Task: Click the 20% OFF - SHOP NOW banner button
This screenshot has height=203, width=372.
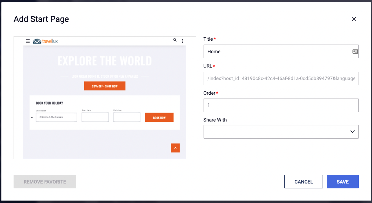Action: pos(104,86)
